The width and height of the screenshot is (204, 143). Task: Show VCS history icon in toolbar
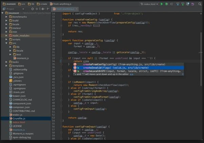188,4
